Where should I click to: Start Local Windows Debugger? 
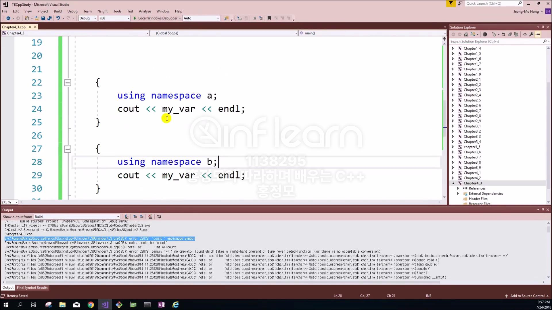[155, 18]
